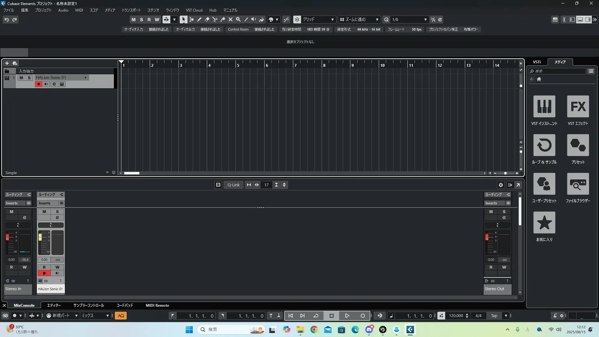This screenshot has height=337, width=599.
Task: Expand the HALion Sonic 01 instrument dropdown
Action: [x=85, y=78]
